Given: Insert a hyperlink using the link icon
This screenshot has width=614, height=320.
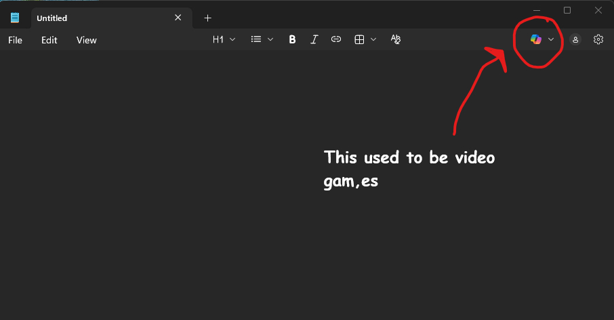Looking at the screenshot, I should coord(335,40).
